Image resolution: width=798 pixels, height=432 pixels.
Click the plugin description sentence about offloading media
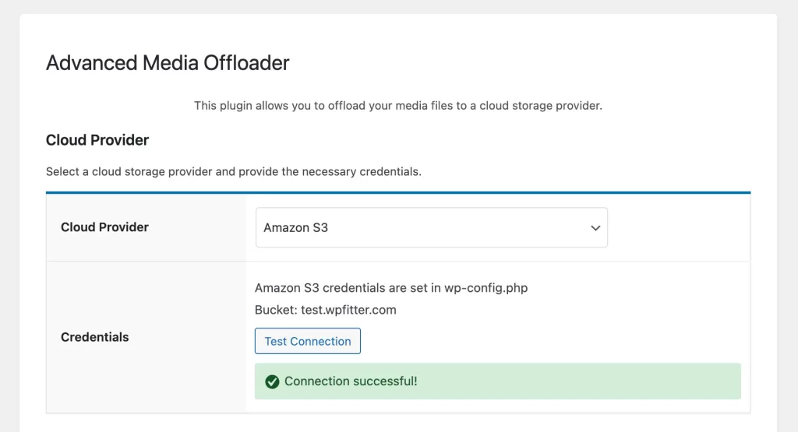[398, 106]
